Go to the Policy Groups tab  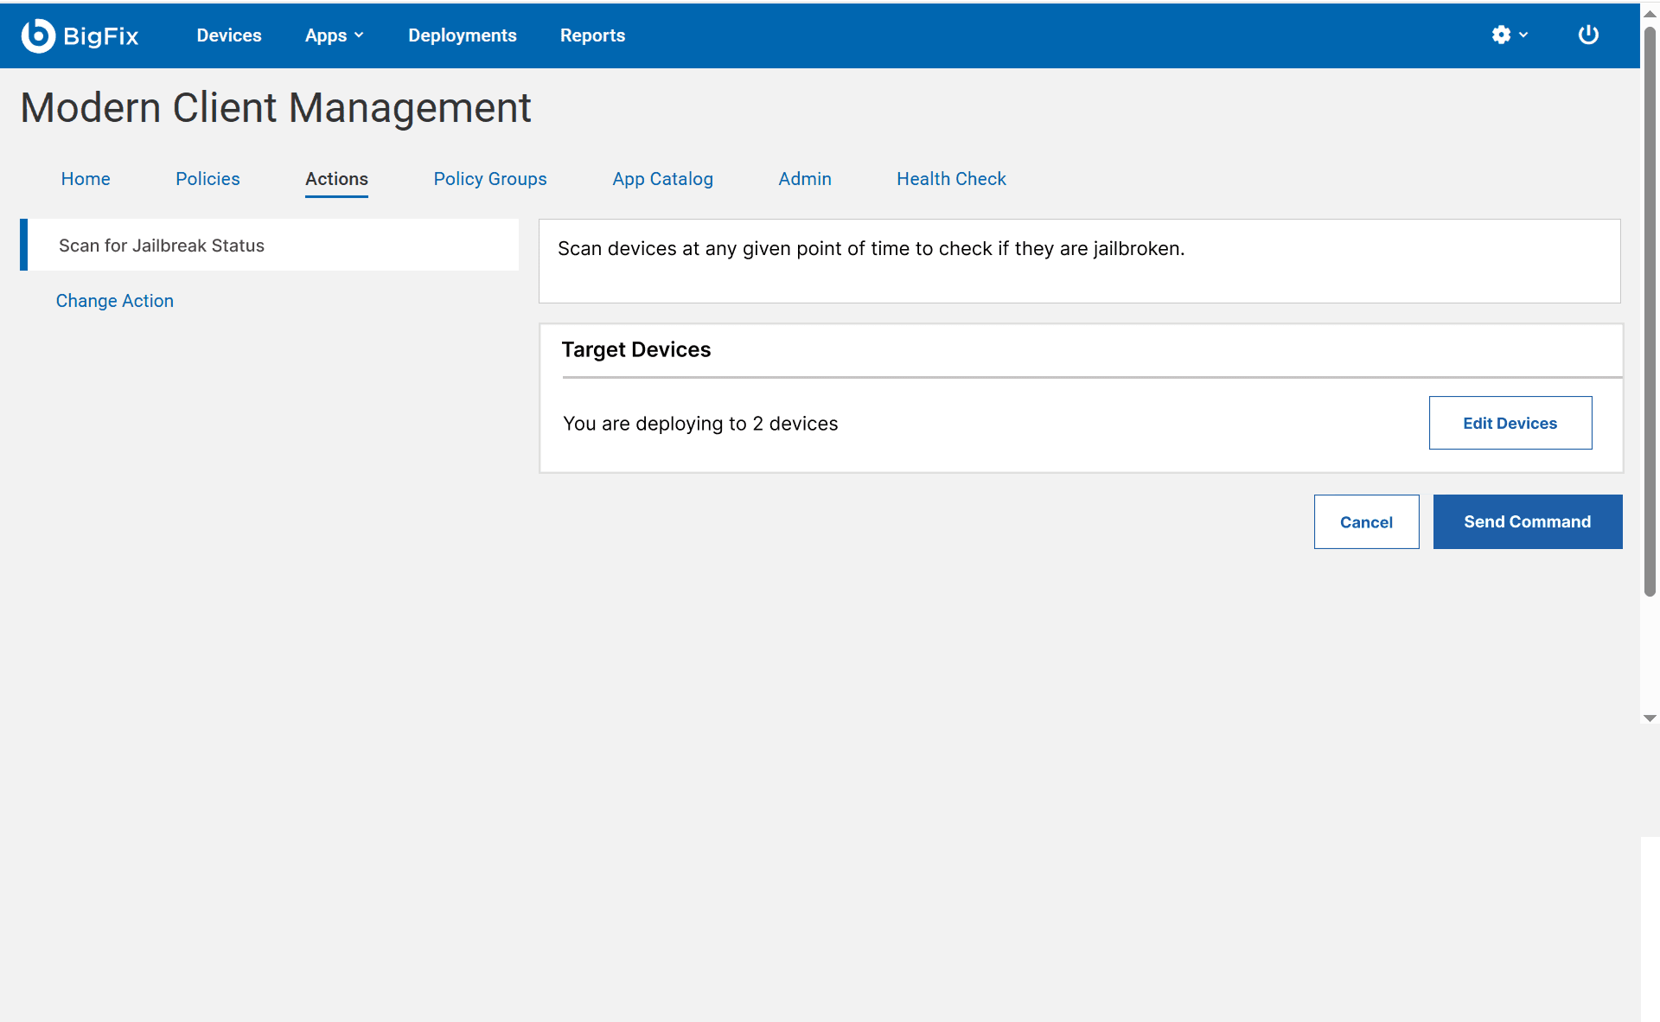(490, 179)
